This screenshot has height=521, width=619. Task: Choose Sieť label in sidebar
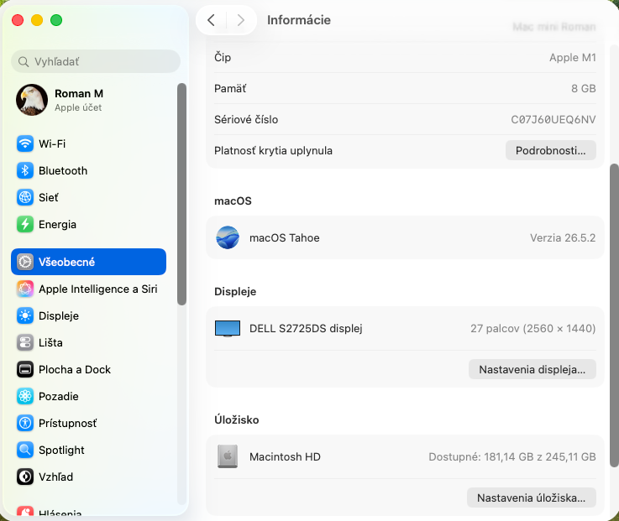click(x=49, y=197)
